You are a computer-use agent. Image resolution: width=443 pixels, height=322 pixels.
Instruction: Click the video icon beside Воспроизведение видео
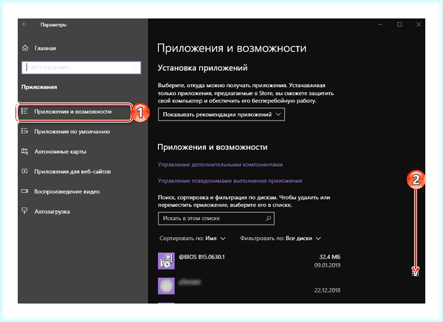[x=25, y=191]
